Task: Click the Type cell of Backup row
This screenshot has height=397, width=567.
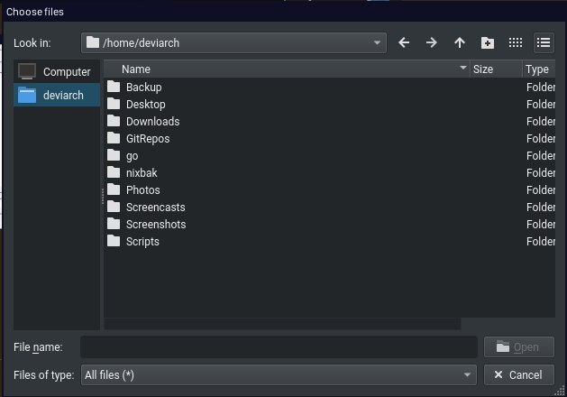Action: coord(540,88)
